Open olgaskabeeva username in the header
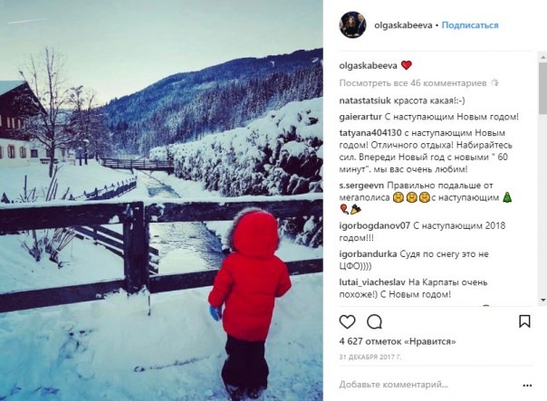Image resolution: width=547 pixels, height=401 pixels. pos(403,25)
